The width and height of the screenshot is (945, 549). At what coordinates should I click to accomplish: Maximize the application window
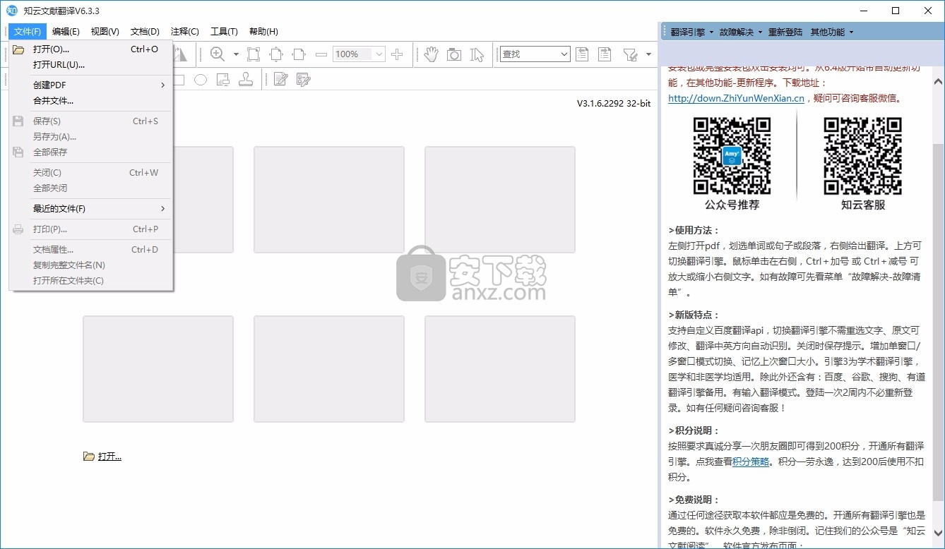pos(896,11)
